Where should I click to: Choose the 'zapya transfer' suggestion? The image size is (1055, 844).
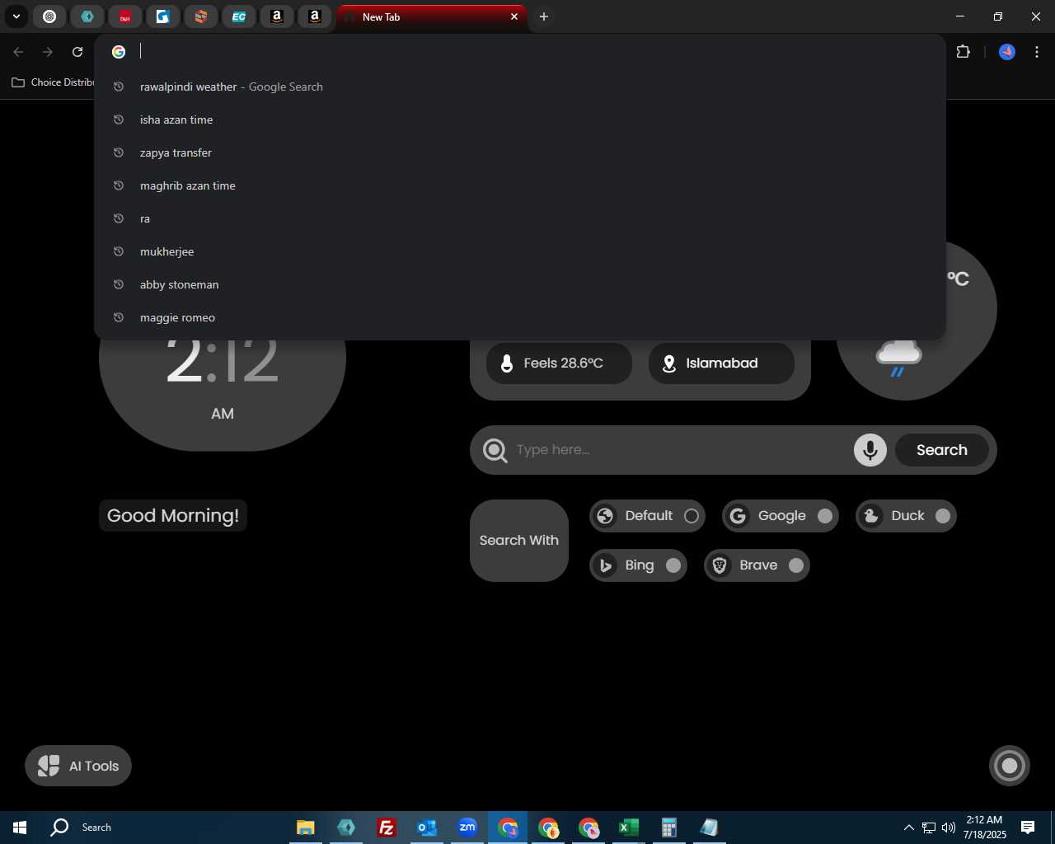click(x=520, y=152)
